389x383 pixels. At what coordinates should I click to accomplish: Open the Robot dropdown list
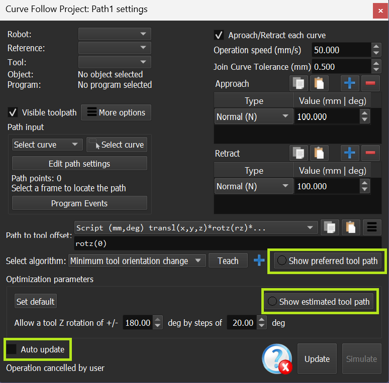[115, 34]
